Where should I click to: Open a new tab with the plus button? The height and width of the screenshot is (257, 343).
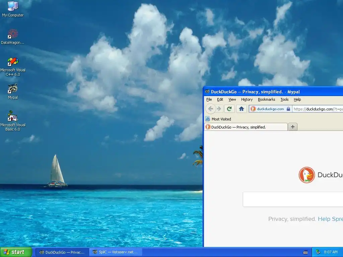(293, 127)
